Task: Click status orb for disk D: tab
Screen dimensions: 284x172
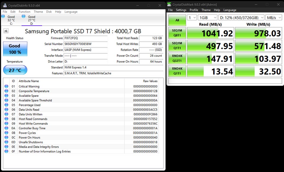Action: [24, 16]
